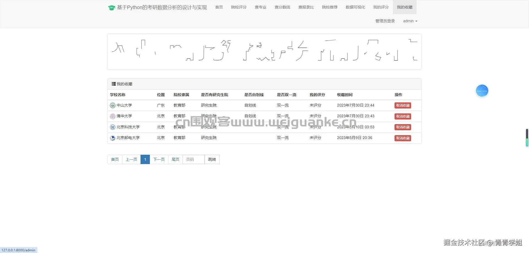Open the 院校评分 nav item

point(239,7)
